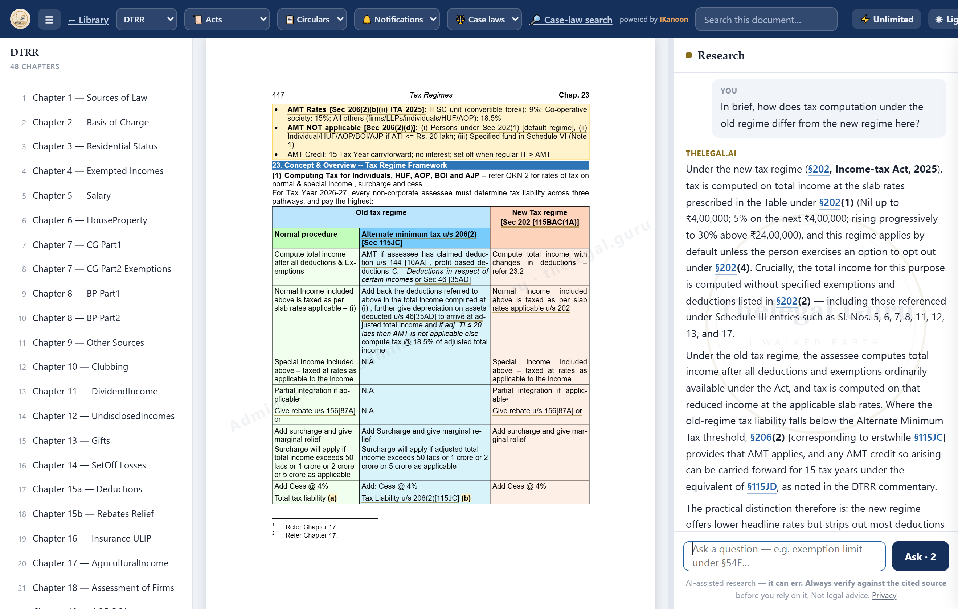
Task: Open the §115JD section link
Action: [761, 487]
